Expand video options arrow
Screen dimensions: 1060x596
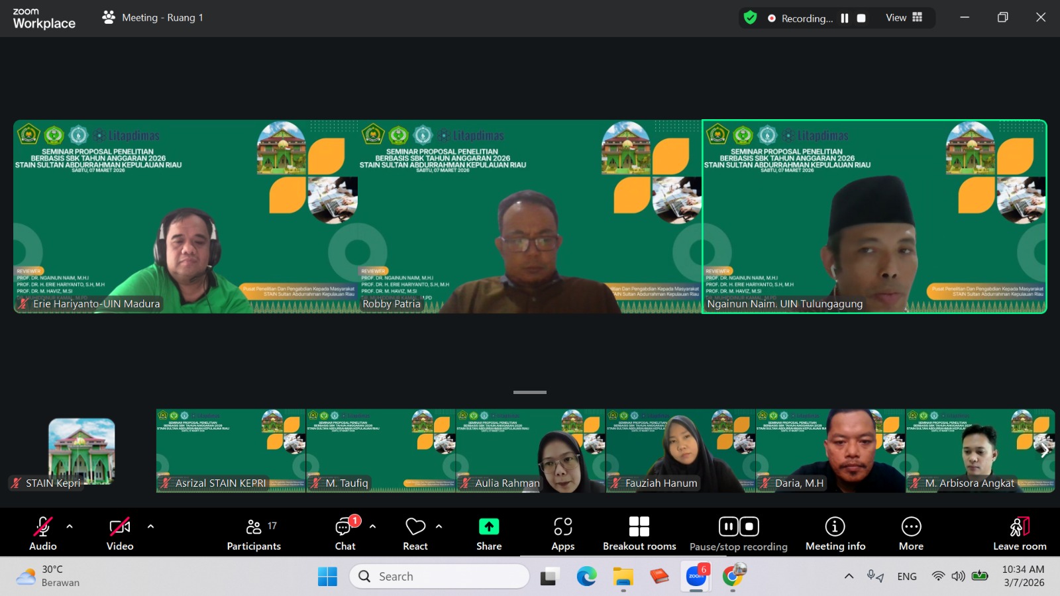150,526
